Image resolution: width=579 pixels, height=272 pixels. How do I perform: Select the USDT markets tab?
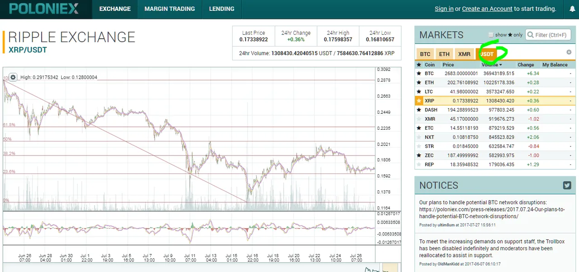tap(487, 54)
